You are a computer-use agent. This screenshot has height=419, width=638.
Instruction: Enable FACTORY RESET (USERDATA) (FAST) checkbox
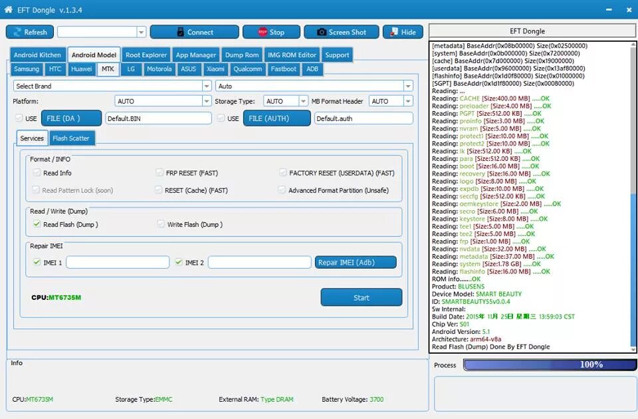point(283,173)
